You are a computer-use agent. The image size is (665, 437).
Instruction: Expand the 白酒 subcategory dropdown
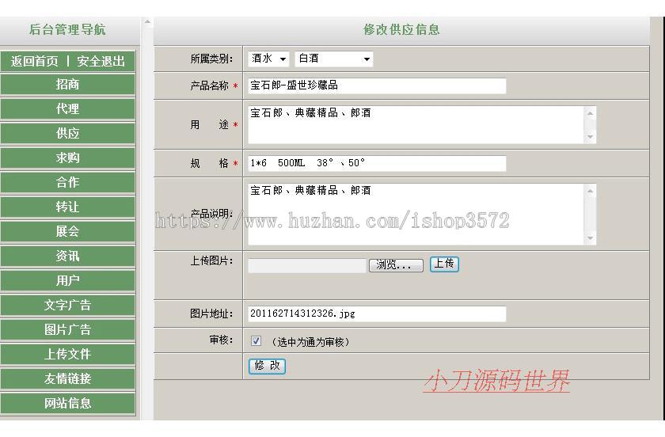tap(334, 59)
